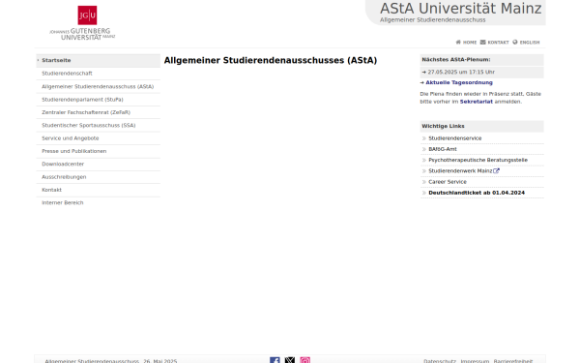Click the X (Twitter) icon in footer
Screen dimensions: 580x363
[290, 360]
